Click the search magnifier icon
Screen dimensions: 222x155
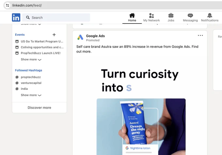point(28,17)
